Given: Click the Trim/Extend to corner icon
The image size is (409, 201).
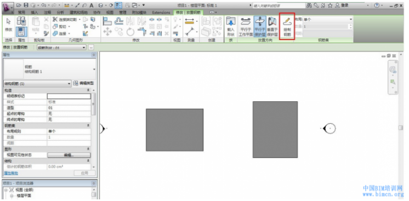Looking at the screenshot, I should pyautogui.click(x=142, y=32).
